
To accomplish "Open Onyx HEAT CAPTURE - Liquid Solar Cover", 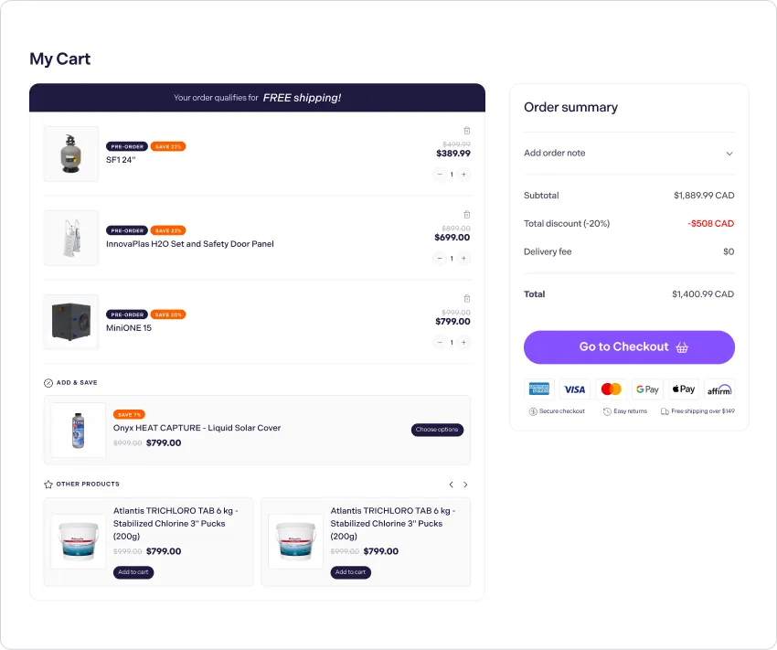I will [x=197, y=428].
